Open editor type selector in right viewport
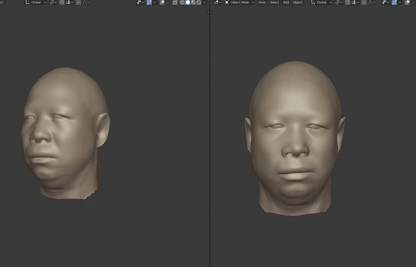 pyautogui.click(x=217, y=2)
